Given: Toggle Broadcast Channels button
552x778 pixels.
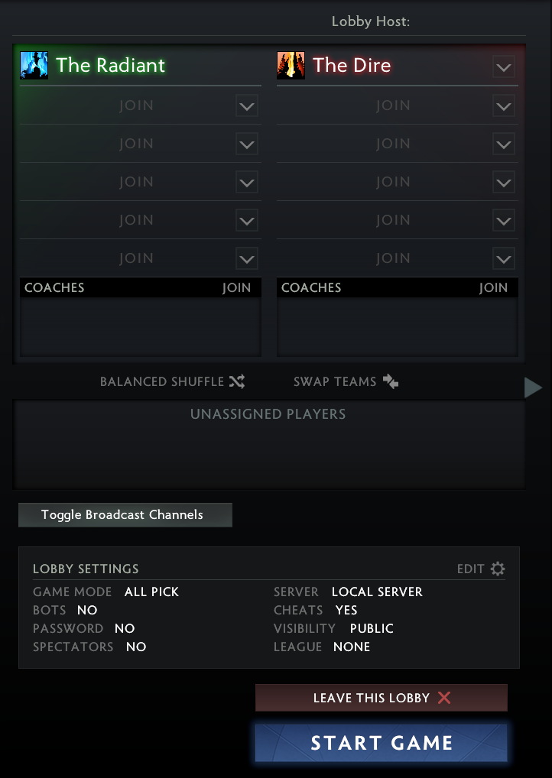Looking at the screenshot, I should [125, 515].
